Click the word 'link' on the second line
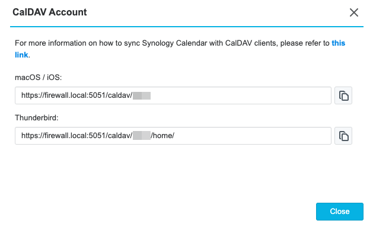The image size is (373, 230). pyautogui.click(x=21, y=55)
